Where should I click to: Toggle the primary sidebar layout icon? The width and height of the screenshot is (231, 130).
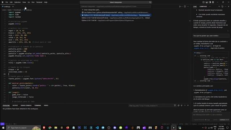pyautogui.click(x=204, y=2)
